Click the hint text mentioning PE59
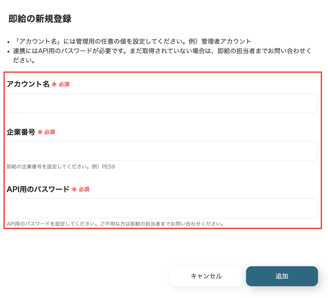 [x=61, y=167]
